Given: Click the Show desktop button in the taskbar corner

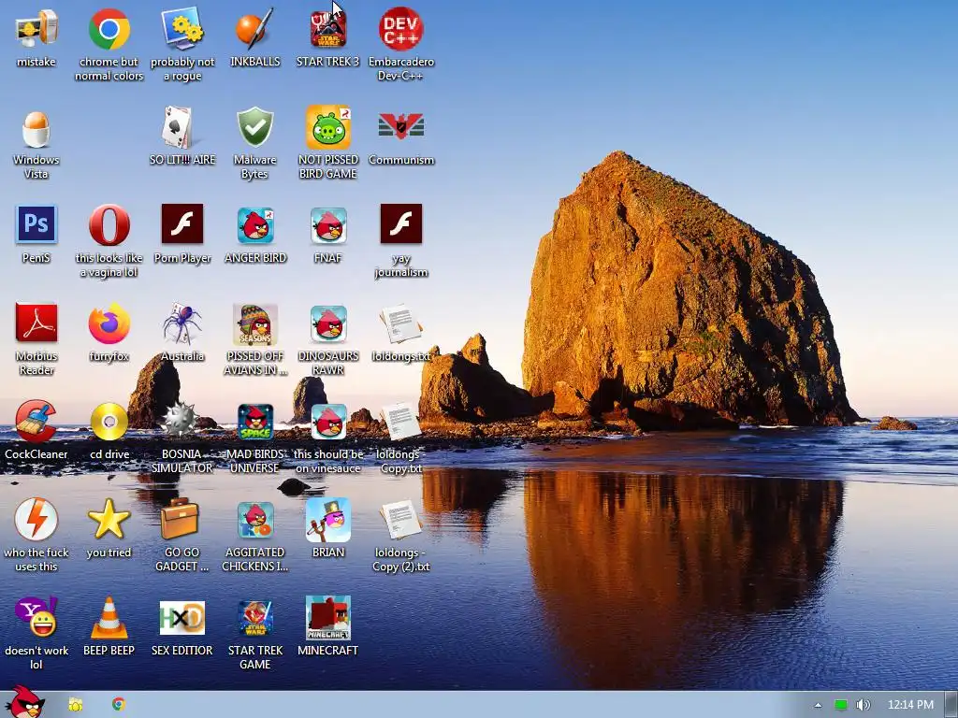Looking at the screenshot, I should (951, 705).
